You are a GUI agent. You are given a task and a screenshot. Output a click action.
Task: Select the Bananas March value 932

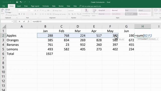78,45
